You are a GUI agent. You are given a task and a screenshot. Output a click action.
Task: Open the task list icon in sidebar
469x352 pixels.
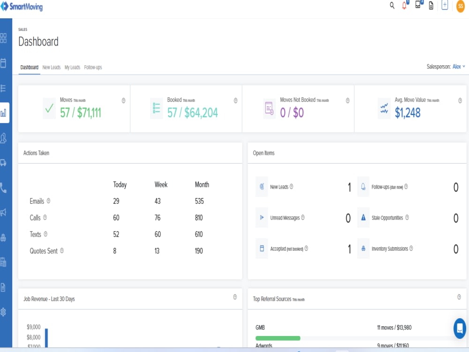3,88
